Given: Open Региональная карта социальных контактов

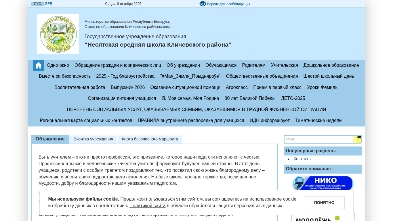Looking at the screenshot, I should click(x=86, y=121).
